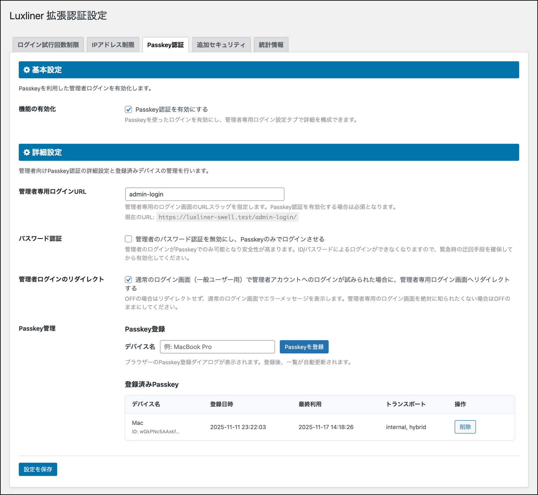Click the 最終利用 column header
538x495 pixels.
click(x=310, y=404)
